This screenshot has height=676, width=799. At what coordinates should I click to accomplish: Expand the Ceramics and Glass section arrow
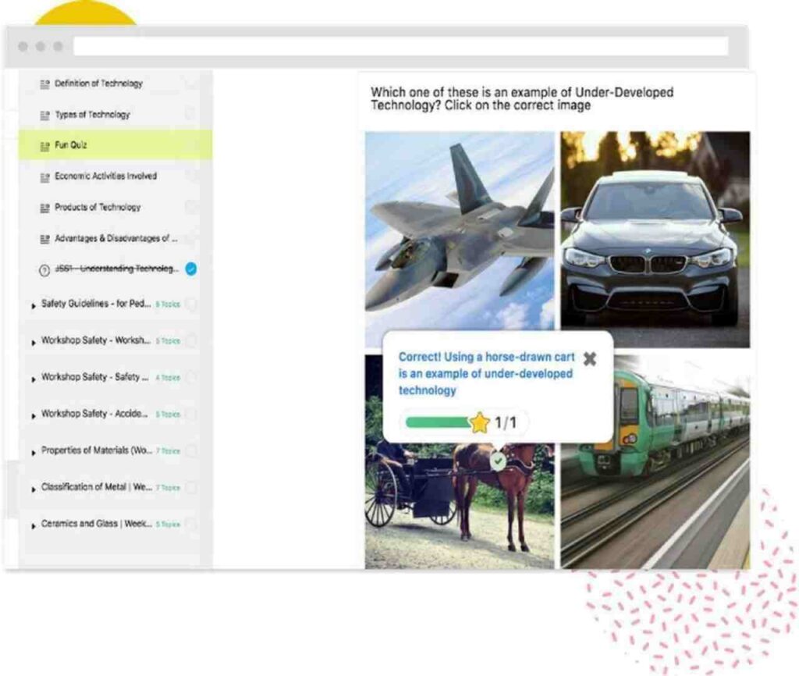coord(34,526)
